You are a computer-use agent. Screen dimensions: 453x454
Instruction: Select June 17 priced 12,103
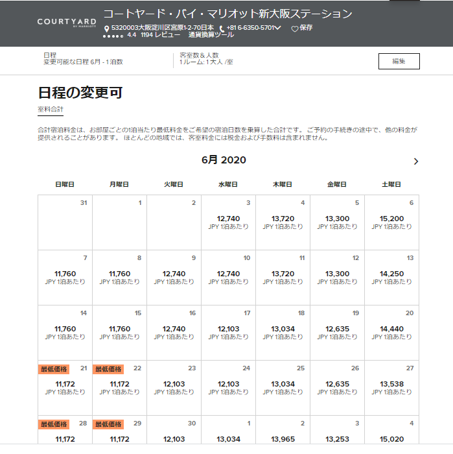tap(228, 333)
